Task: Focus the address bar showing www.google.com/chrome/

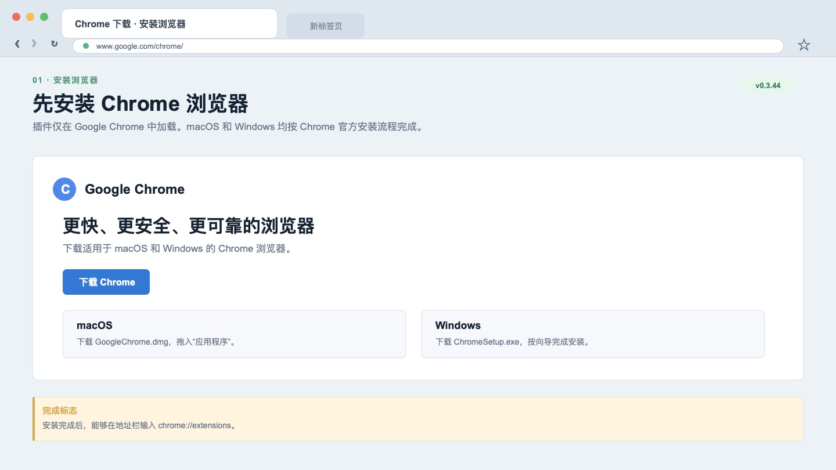Action: [x=428, y=46]
